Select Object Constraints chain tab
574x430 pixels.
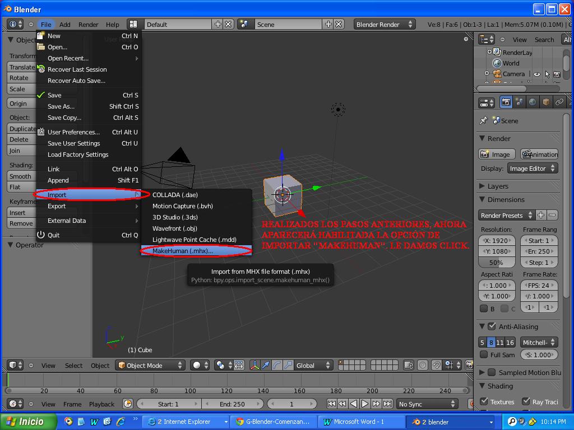pos(559,102)
